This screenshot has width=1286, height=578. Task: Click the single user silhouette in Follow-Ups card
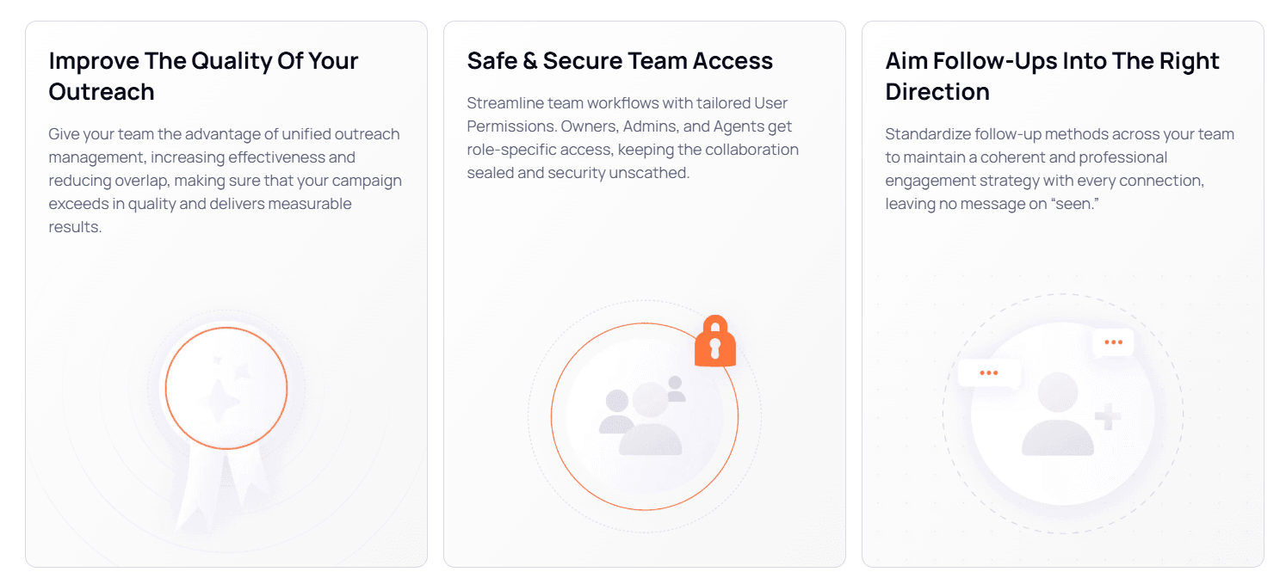pos(1057,415)
